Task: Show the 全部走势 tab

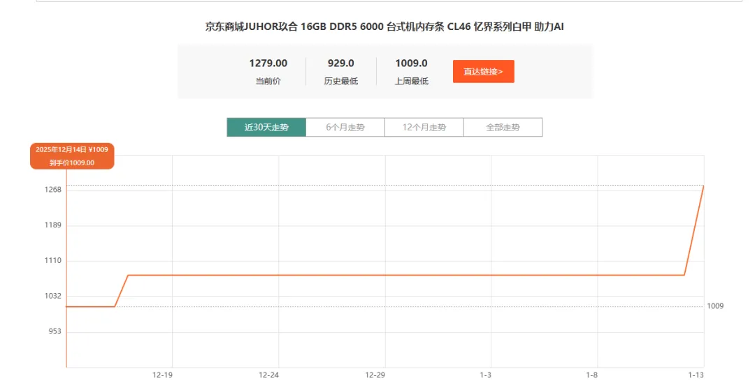Action: pyautogui.click(x=503, y=128)
